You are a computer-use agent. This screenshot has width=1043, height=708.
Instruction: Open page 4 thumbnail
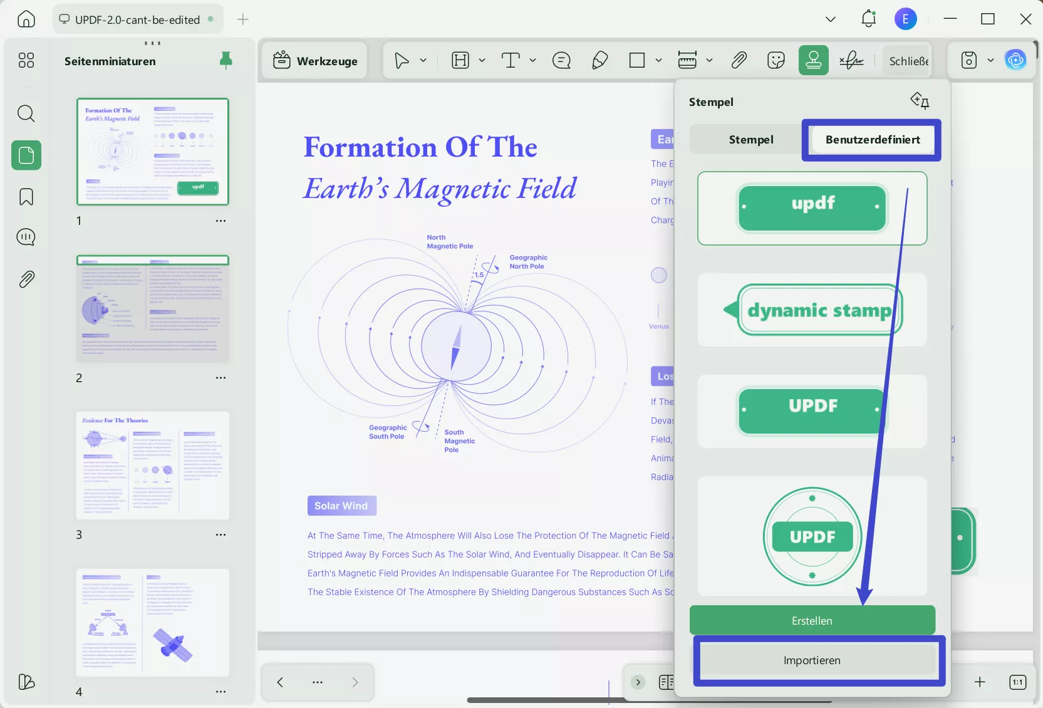153,623
